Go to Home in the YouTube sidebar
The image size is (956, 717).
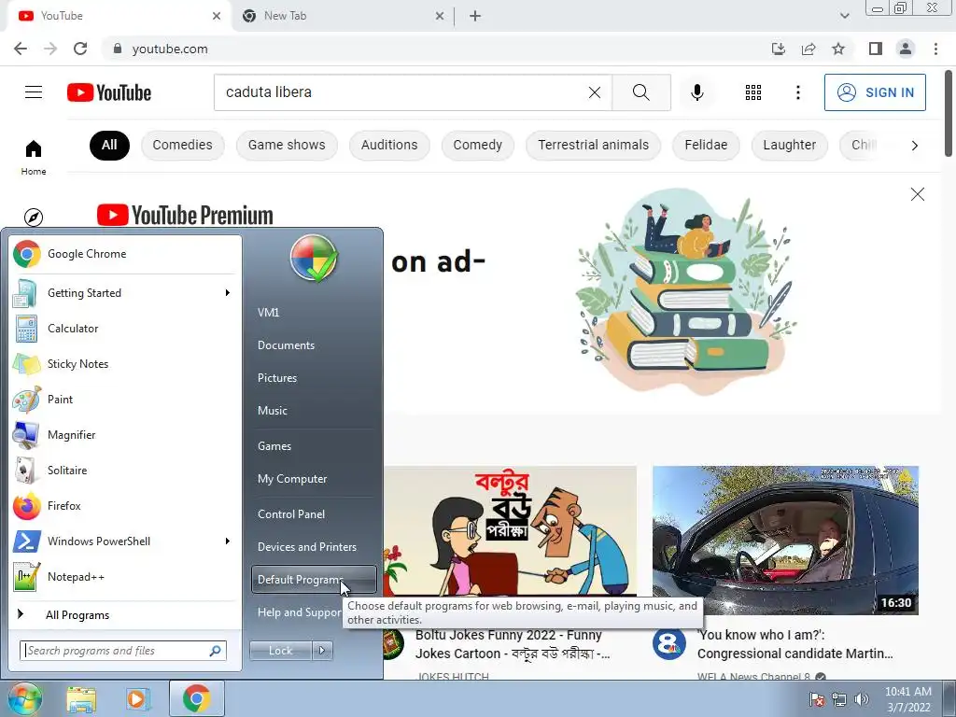coord(34,157)
